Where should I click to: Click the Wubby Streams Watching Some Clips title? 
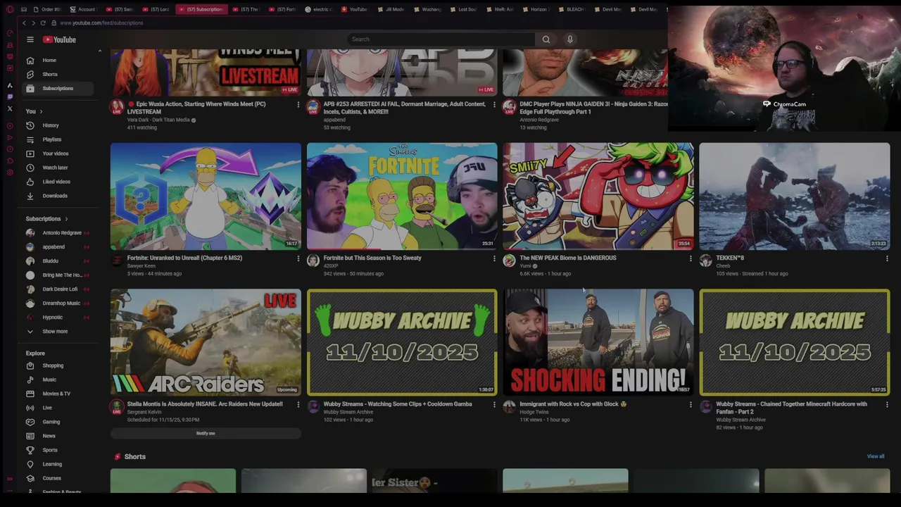(x=398, y=404)
